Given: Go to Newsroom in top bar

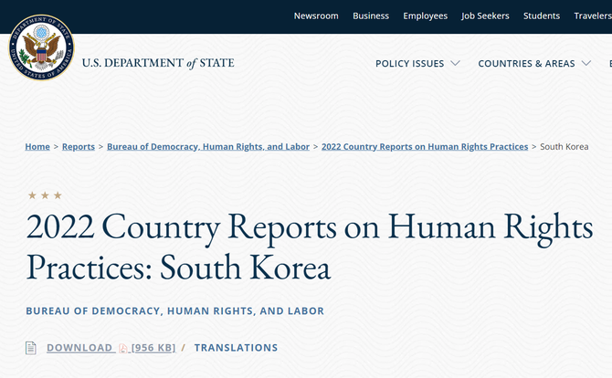Looking at the screenshot, I should 316,16.
